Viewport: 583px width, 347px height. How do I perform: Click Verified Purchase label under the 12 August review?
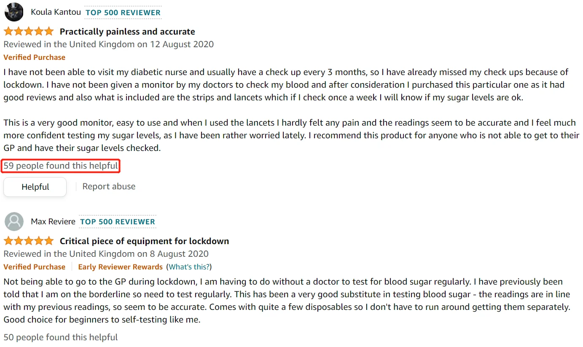[x=35, y=57]
